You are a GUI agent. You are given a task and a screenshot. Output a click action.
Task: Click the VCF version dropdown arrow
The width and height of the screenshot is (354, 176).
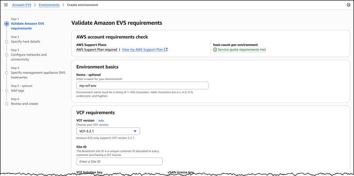pyautogui.click(x=135, y=131)
